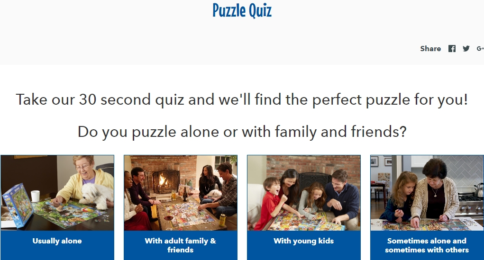Click photo of grandmother and girl puzzling
This screenshot has height=260, width=484.
tap(427, 193)
